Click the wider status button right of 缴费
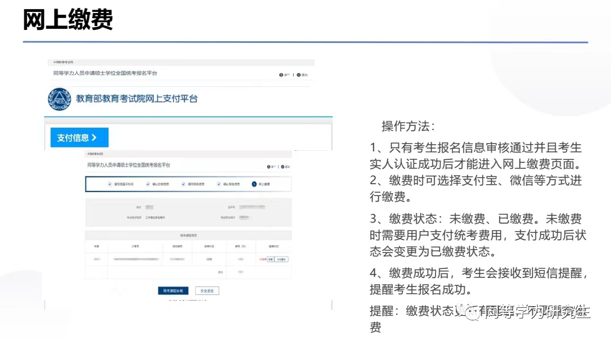This screenshot has height=339, width=611. pyautogui.click(x=282, y=259)
